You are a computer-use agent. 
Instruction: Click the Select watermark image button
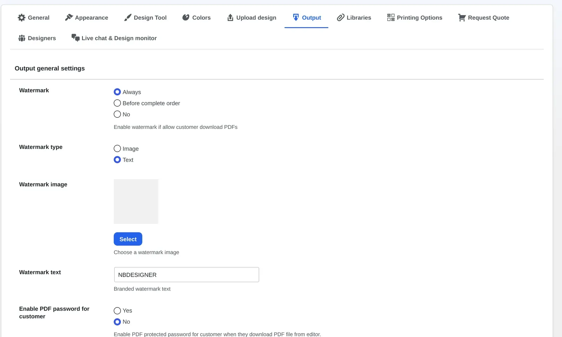128,239
